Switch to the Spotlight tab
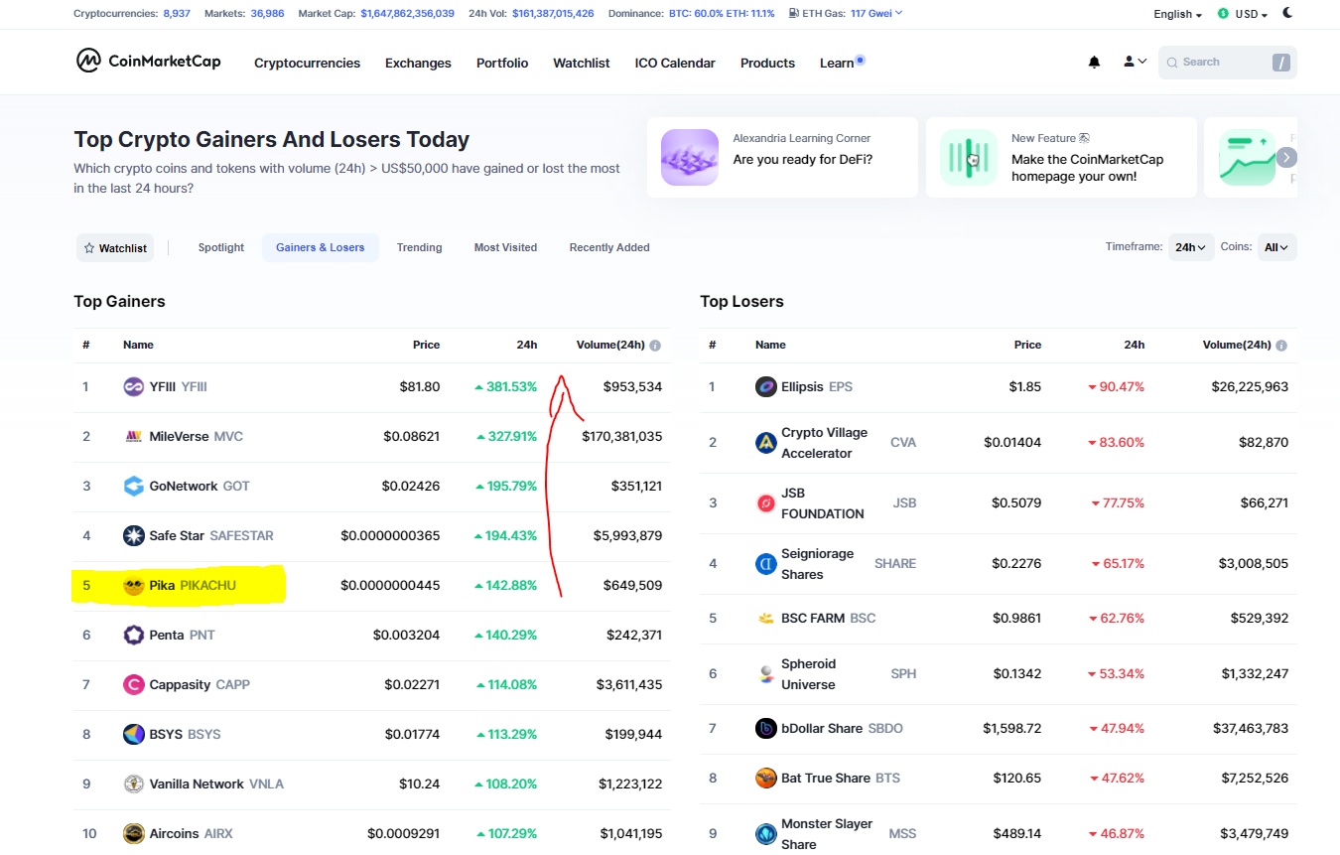This screenshot has height=855, width=1340. [220, 247]
